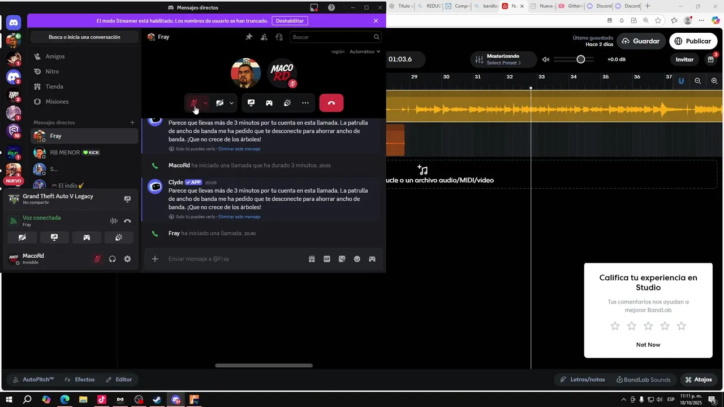Open soundboard button in voice panel
The height and width of the screenshot is (407, 724).
119,237
